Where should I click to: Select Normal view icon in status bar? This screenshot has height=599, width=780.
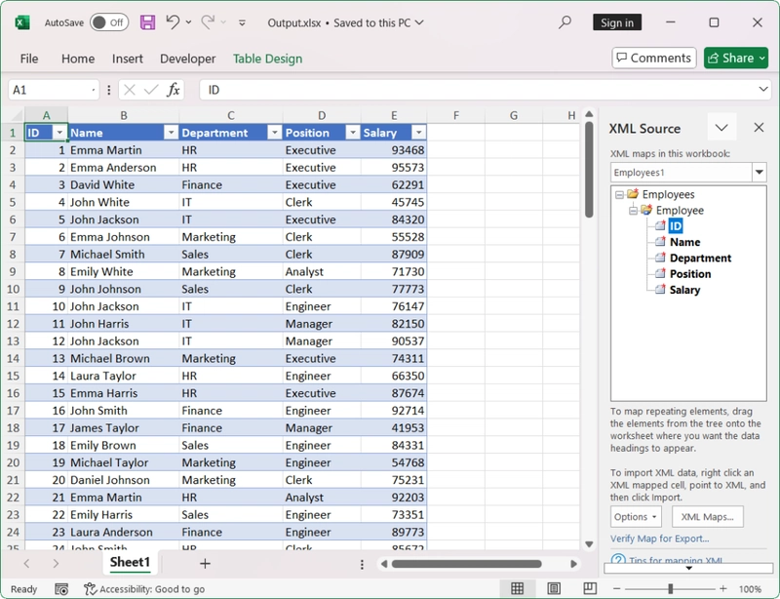[517, 588]
